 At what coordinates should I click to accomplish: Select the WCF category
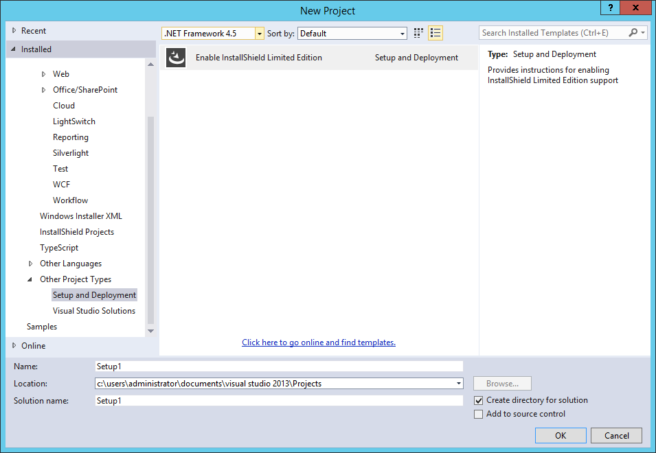point(62,185)
